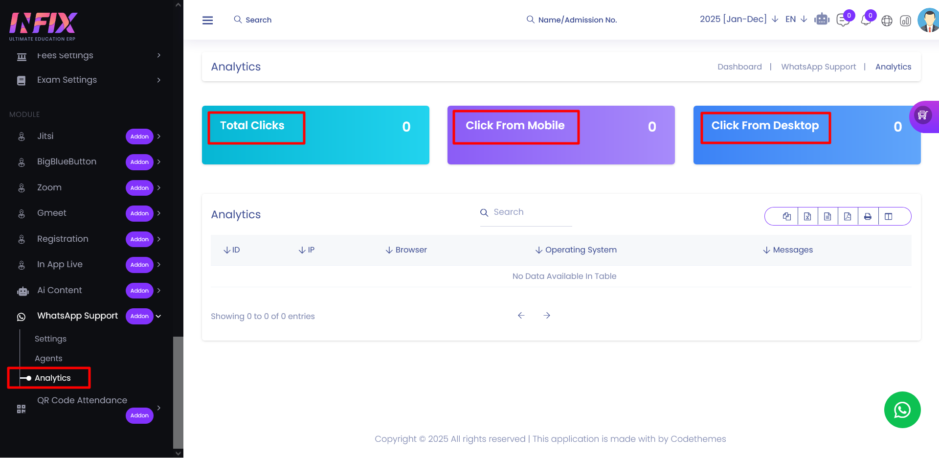
Task: Click the PDF export icon
Action: [848, 216]
